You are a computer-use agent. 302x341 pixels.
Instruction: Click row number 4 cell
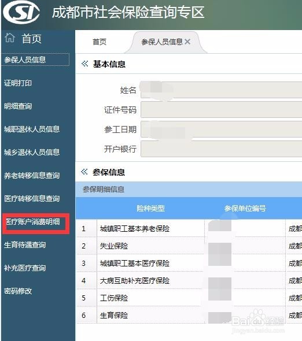(x=86, y=280)
